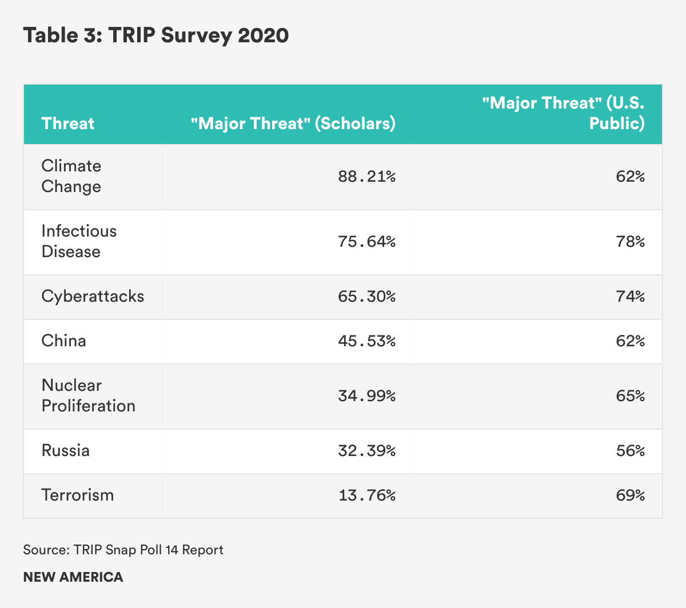Click the 88.21% scholars value
This screenshot has width=686, height=608.
click(366, 177)
